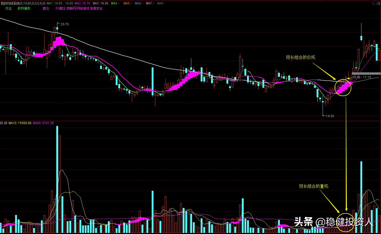
Task: Click the 概念 label
Action: (x=46, y=8)
